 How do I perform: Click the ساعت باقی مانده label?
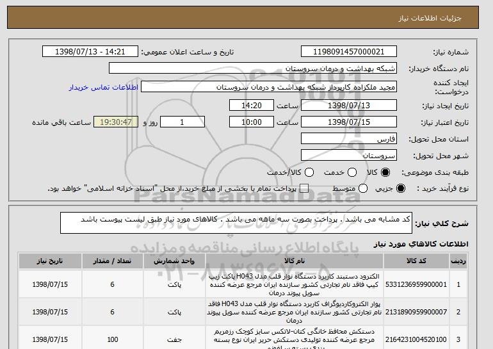[x=61, y=122]
